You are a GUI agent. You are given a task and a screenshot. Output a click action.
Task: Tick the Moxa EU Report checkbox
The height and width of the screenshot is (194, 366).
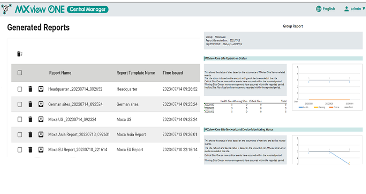(19, 149)
